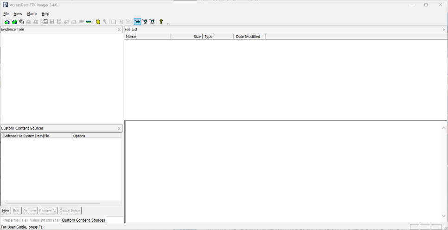Click the viewer pane scroll up arrow
Screen dimensions: 448x230
tap(444, 128)
